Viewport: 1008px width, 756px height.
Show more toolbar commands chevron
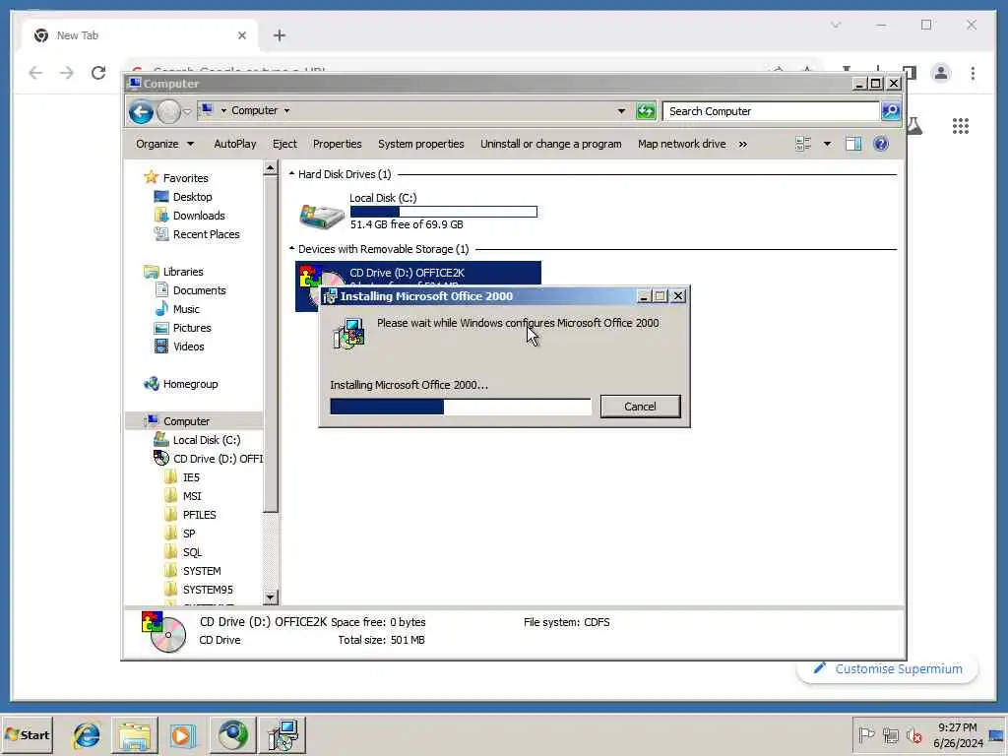(743, 144)
